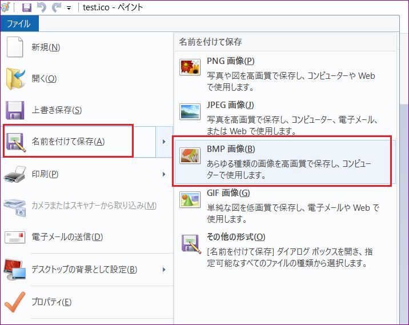Click the 名前を付けて保存 submenu header
The image size is (409, 325).
coord(211,42)
